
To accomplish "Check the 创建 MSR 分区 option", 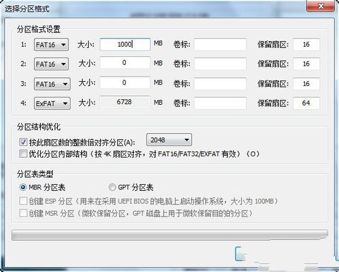I will point(23,213).
